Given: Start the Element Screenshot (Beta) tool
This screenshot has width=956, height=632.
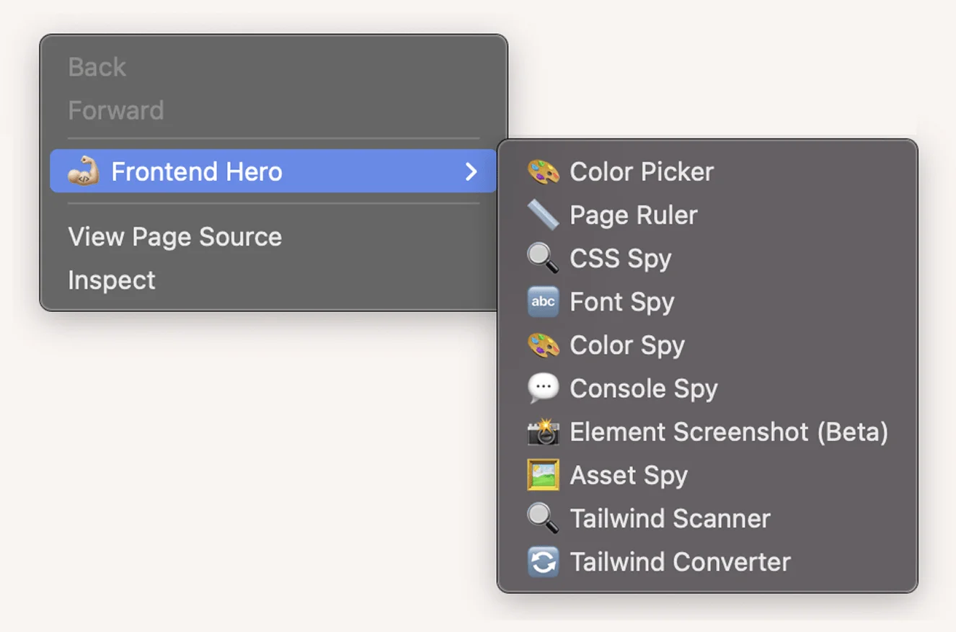Looking at the screenshot, I should click(728, 432).
